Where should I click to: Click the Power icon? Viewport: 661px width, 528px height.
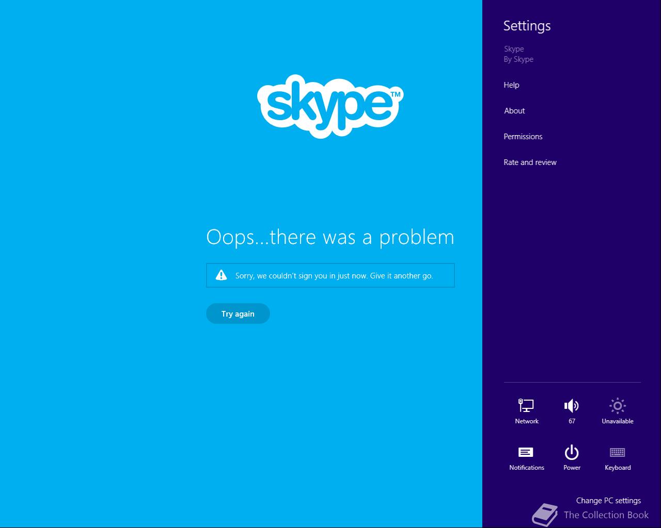coord(572,452)
